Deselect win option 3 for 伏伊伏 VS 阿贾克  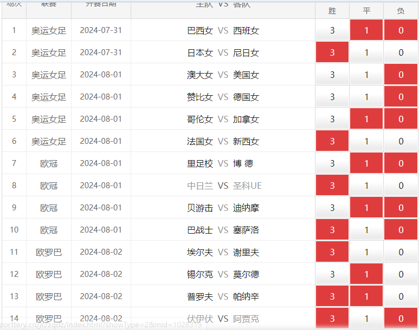coord(332,318)
